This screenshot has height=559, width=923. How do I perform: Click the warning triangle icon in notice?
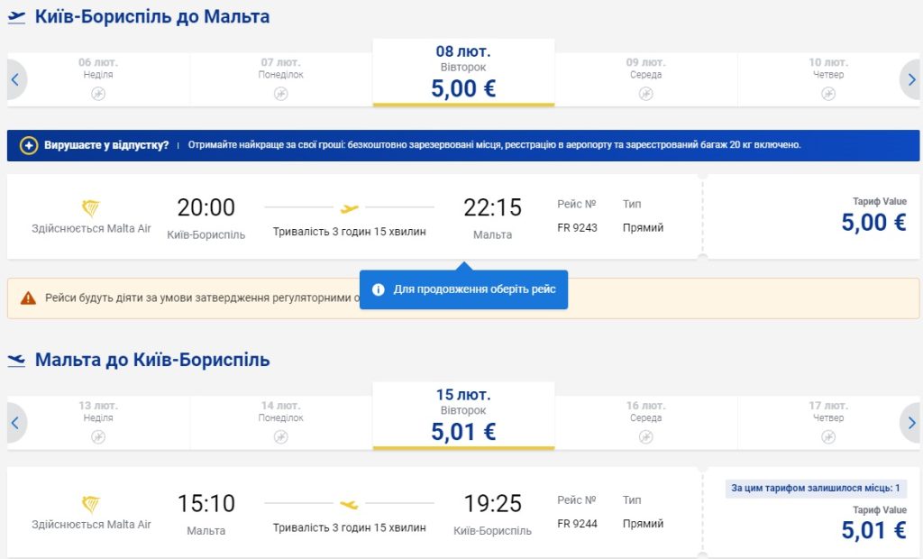click(28, 298)
